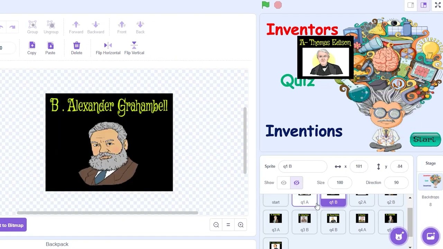Click sprite list scroll-down arrow
This screenshot has width=443, height=249.
(410, 247)
